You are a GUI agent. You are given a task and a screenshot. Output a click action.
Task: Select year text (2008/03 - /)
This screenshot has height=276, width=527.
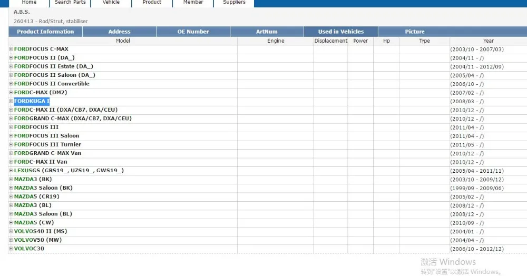click(467, 102)
